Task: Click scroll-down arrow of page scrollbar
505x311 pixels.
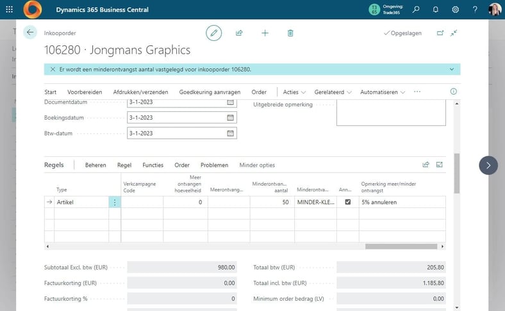Action: tap(457, 308)
